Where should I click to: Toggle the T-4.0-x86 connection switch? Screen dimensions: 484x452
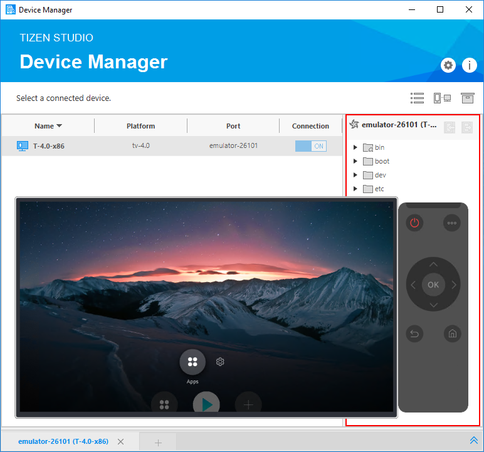point(311,146)
